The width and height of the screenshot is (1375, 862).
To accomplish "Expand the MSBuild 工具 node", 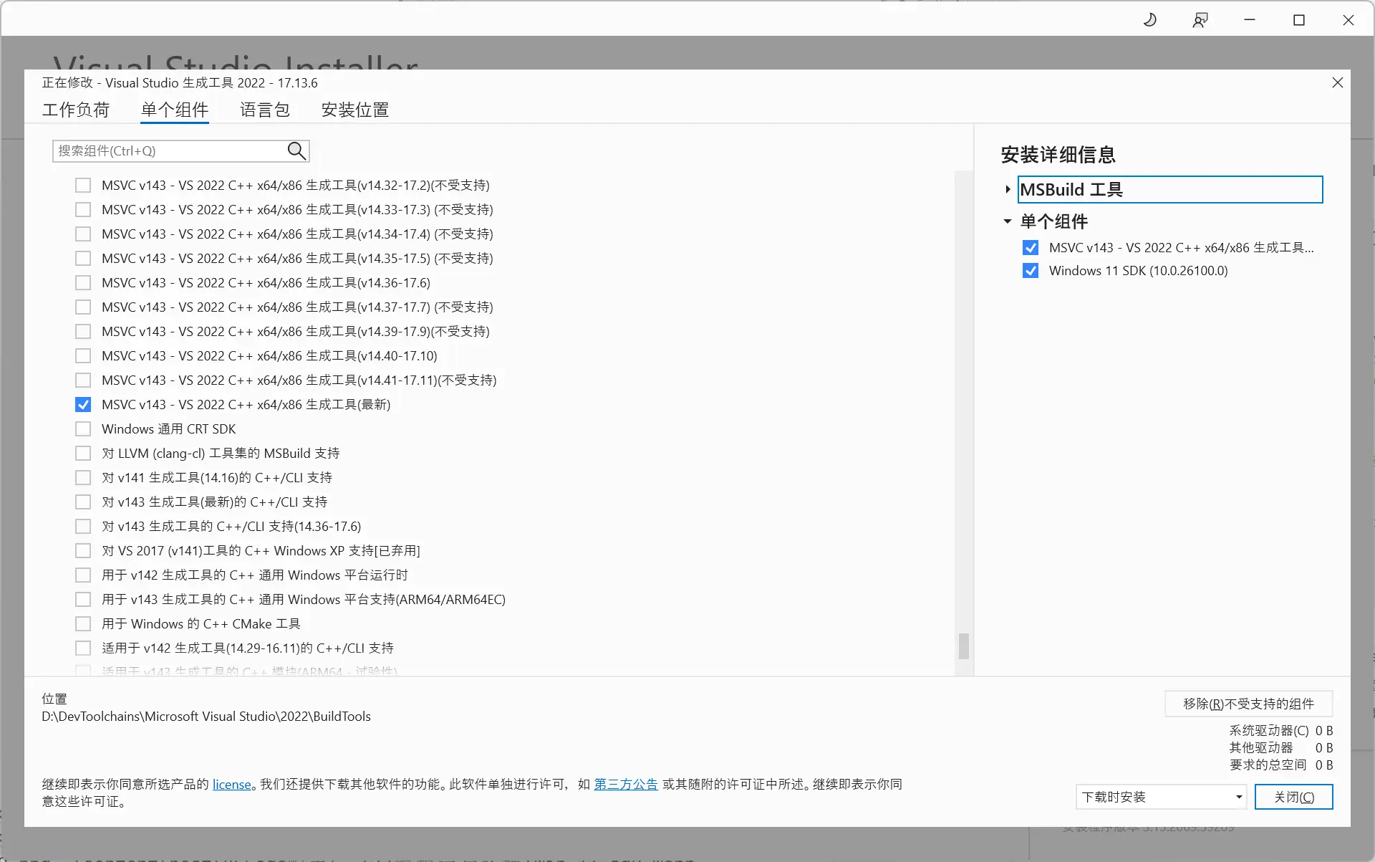I will (1008, 189).
